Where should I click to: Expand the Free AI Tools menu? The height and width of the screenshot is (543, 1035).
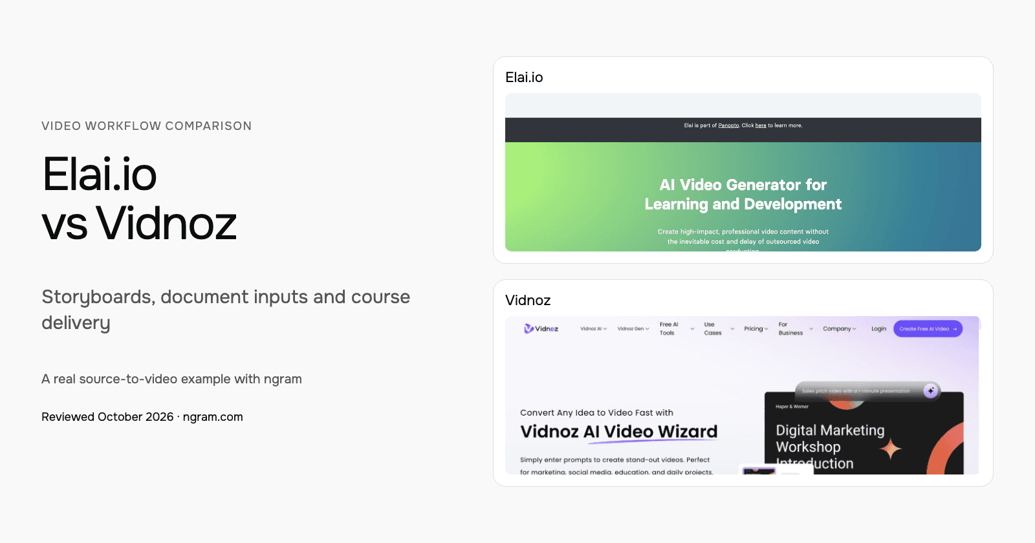677,328
